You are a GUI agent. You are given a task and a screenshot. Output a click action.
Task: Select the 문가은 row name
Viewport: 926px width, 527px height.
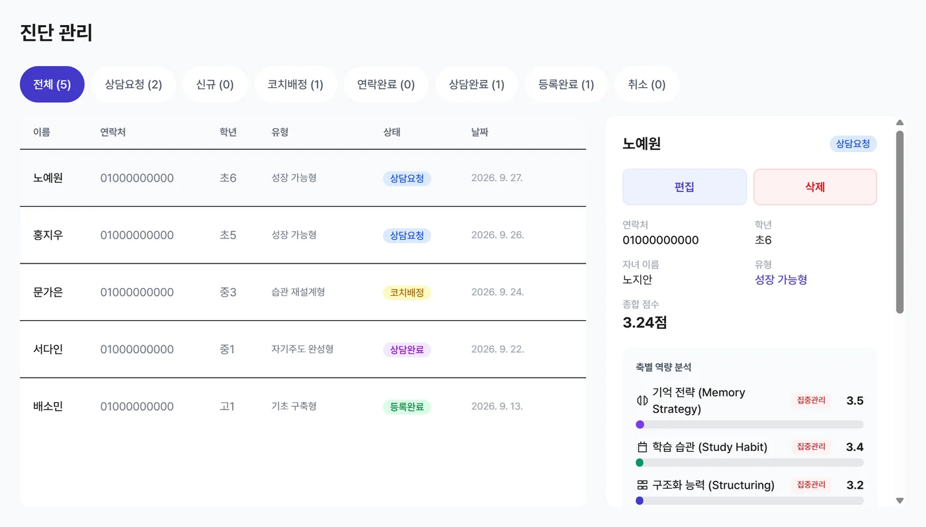pos(48,292)
